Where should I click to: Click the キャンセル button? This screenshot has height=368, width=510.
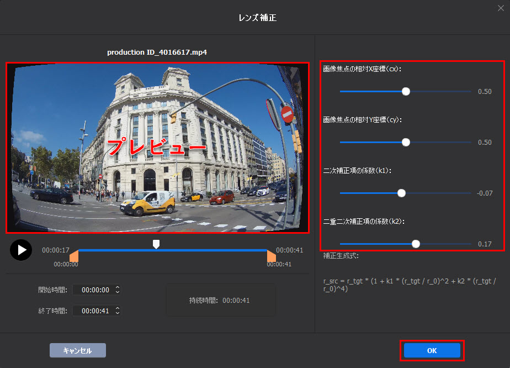78,350
